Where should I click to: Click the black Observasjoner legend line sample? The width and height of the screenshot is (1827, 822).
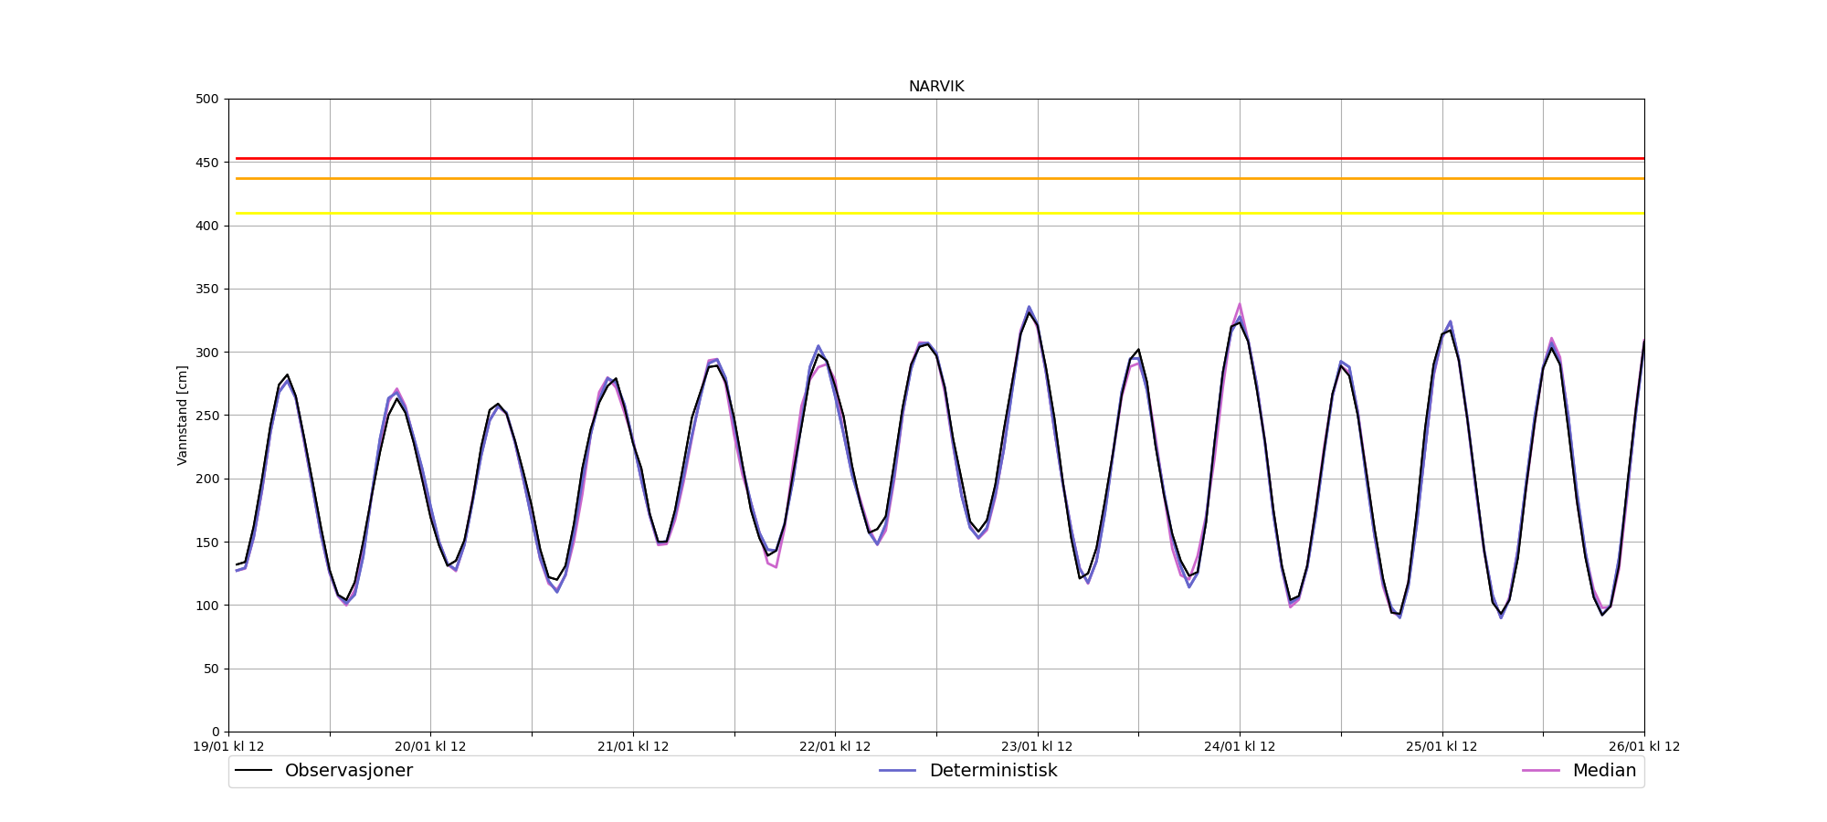point(254,771)
